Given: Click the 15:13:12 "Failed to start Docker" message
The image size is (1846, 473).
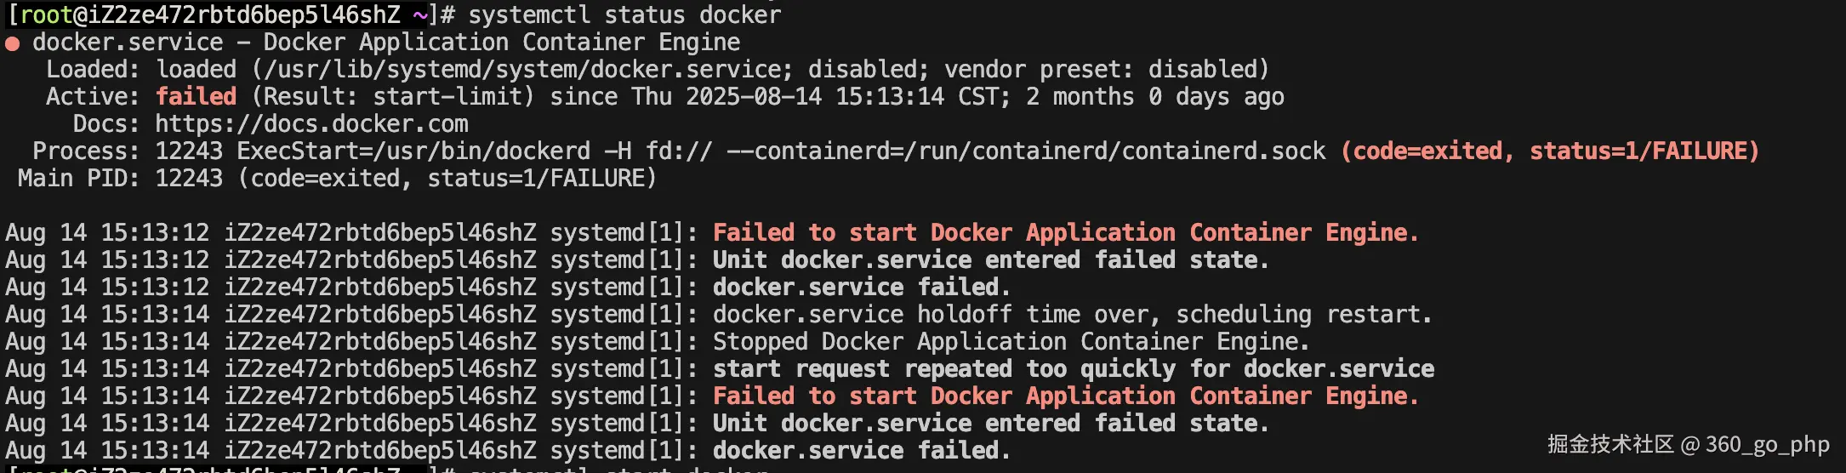Looking at the screenshot, I should pos(1065,233).
